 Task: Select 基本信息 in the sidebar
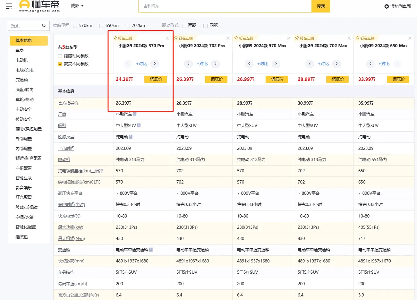29,40
